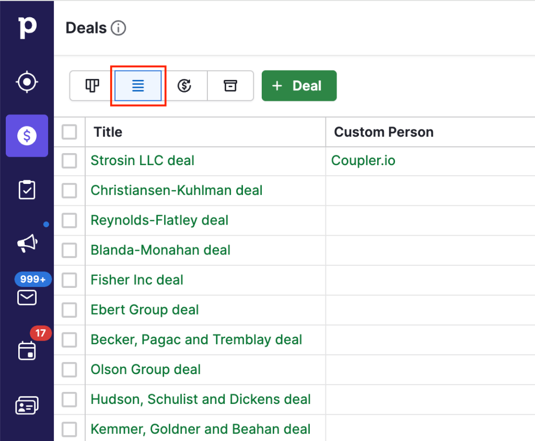Select checkbox for Strosin LLC deal
Screen dimensions: 535x441
tap(69, 161)
